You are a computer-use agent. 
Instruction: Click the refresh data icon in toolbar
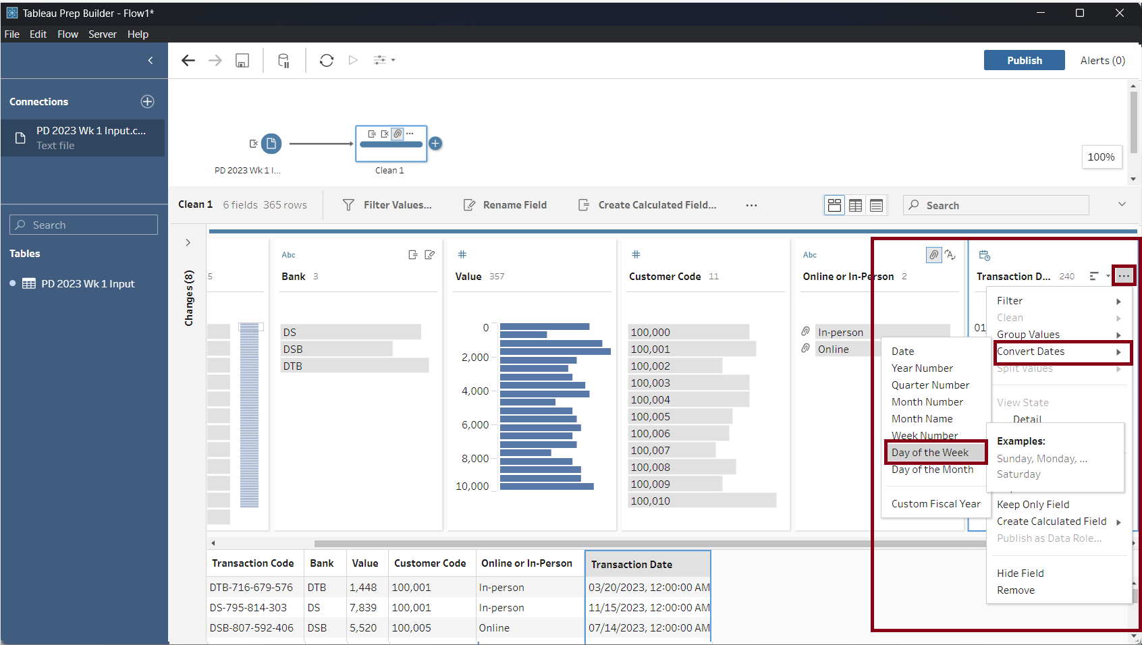click(327, 61)
